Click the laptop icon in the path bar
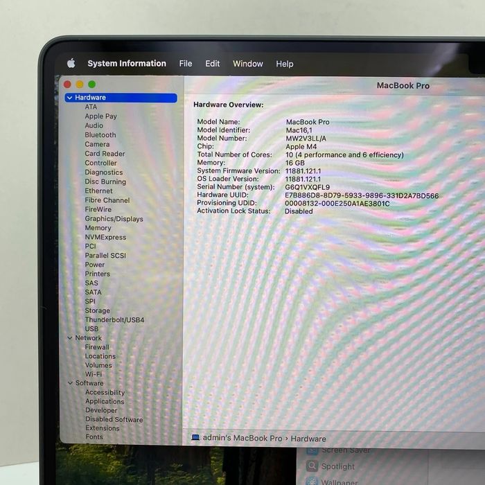 point(195,437)
